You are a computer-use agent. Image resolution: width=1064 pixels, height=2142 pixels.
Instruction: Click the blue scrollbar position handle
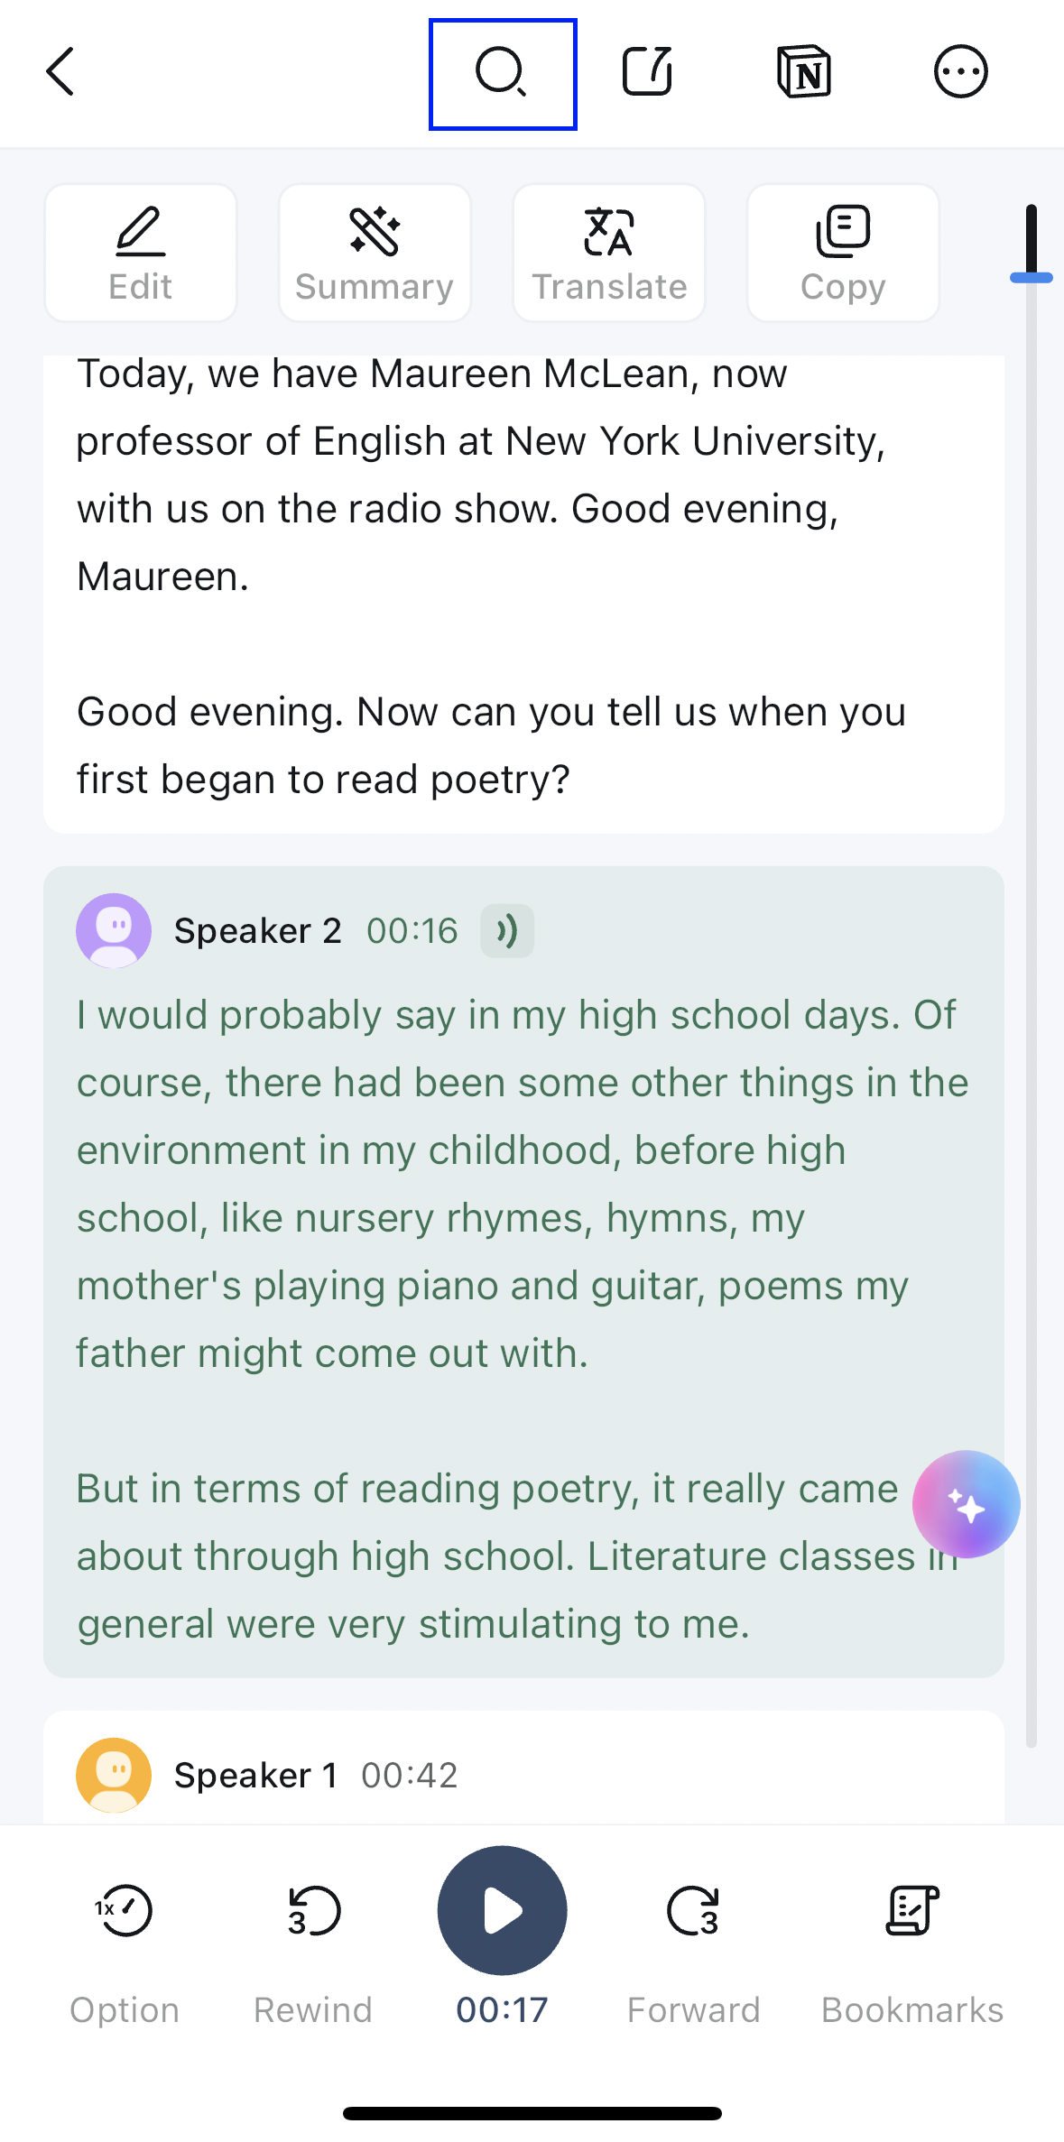[x=1032, y=278]
